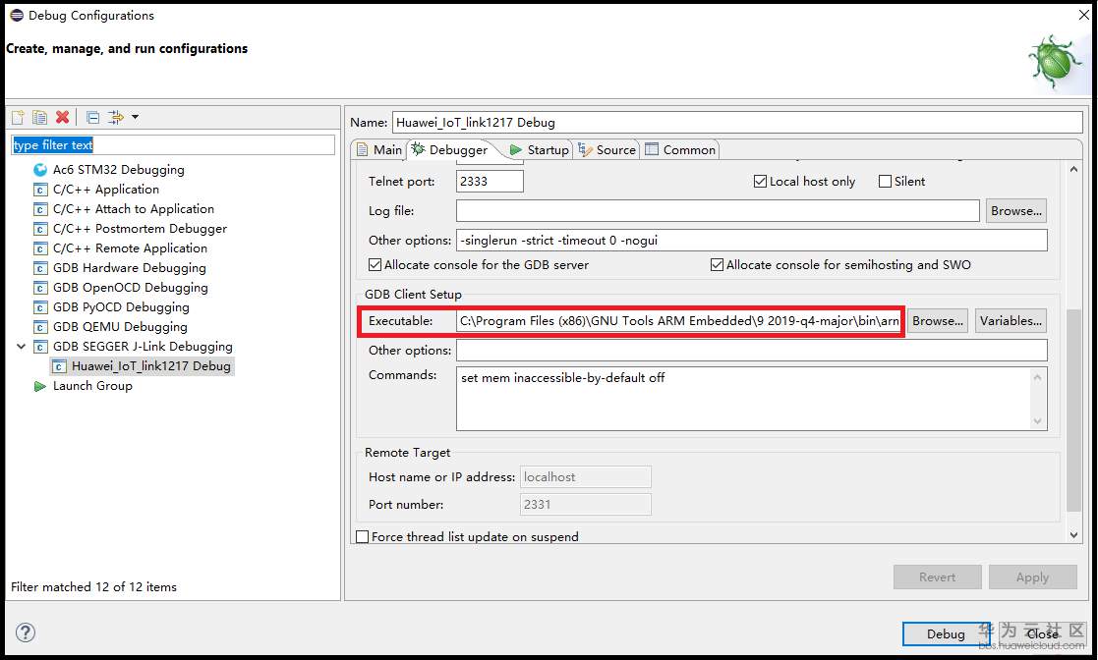
Task: Switch to the Debugger tab
Action: (449, 150)
